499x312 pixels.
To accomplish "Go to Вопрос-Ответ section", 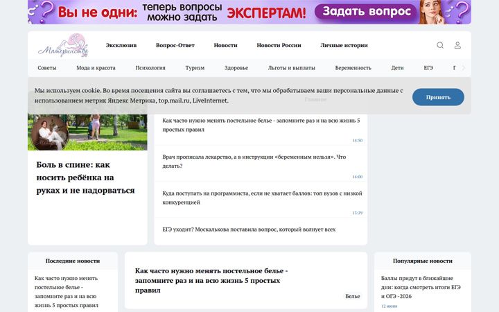I will (x=175, y=45).
